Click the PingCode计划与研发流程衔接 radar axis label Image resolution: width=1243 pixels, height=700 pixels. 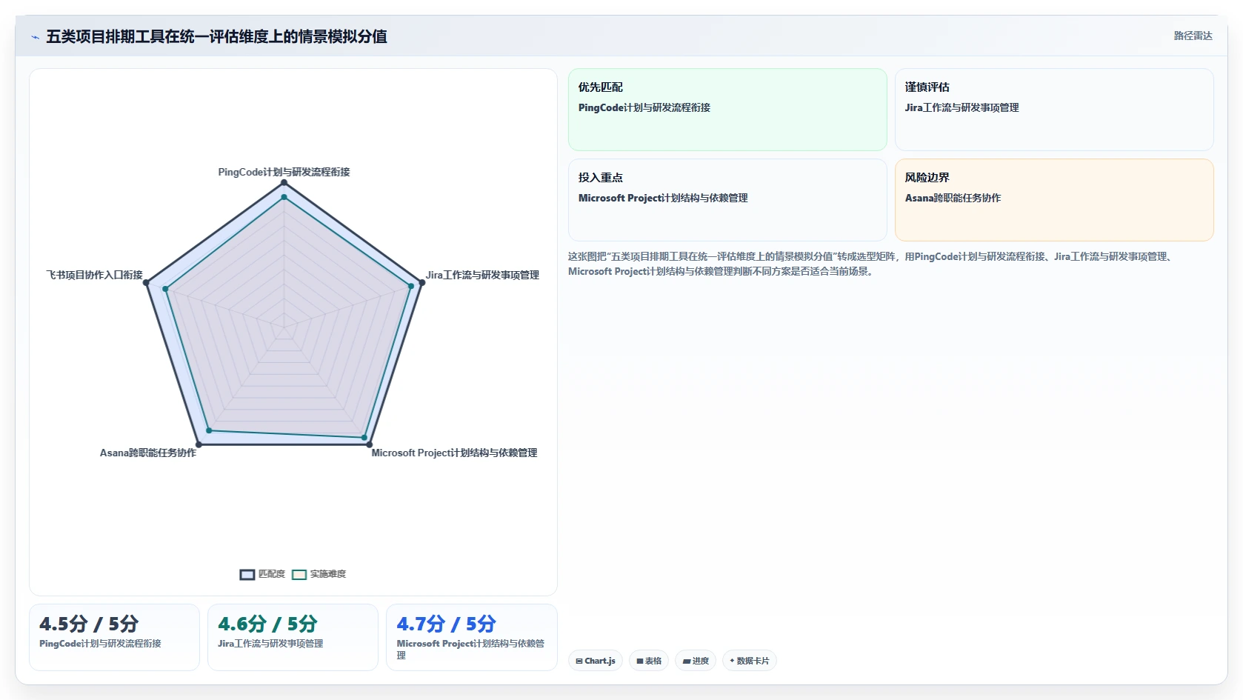[284, 172]
